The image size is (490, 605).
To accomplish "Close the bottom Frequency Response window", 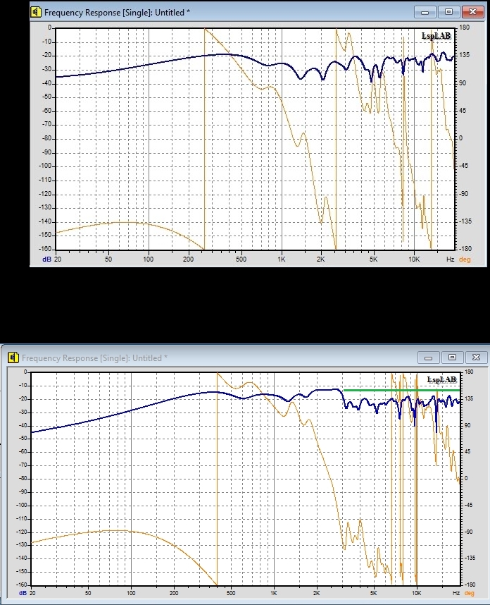I will click(476, 357).
